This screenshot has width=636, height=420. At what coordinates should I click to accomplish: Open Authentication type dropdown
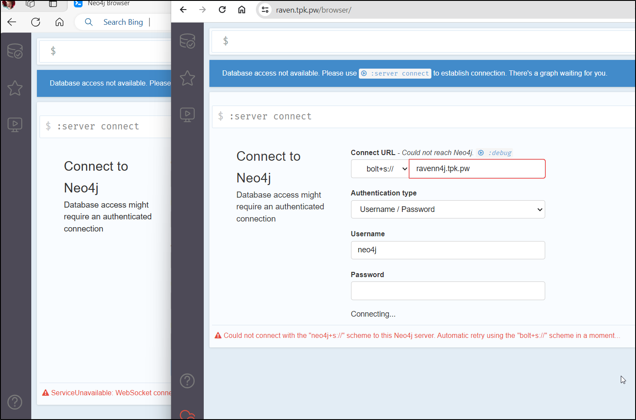coord(448,209)
